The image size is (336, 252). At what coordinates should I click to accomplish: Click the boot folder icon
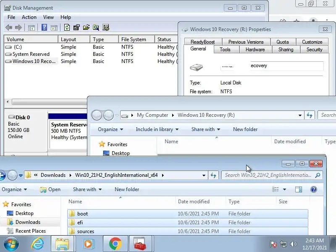(x=72, y=213)
